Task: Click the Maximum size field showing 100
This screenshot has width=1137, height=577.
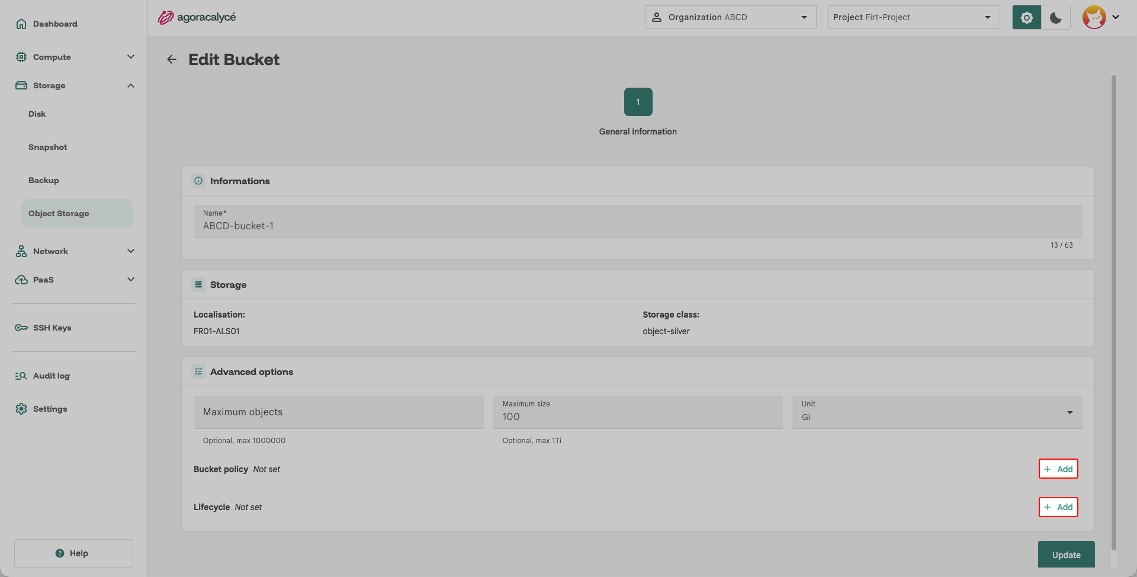Action: click(638, 412)
